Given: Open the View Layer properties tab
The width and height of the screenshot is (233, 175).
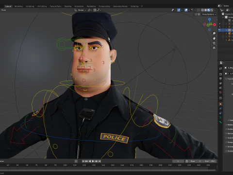Looking at the screenshot, I should coord(220,83).
